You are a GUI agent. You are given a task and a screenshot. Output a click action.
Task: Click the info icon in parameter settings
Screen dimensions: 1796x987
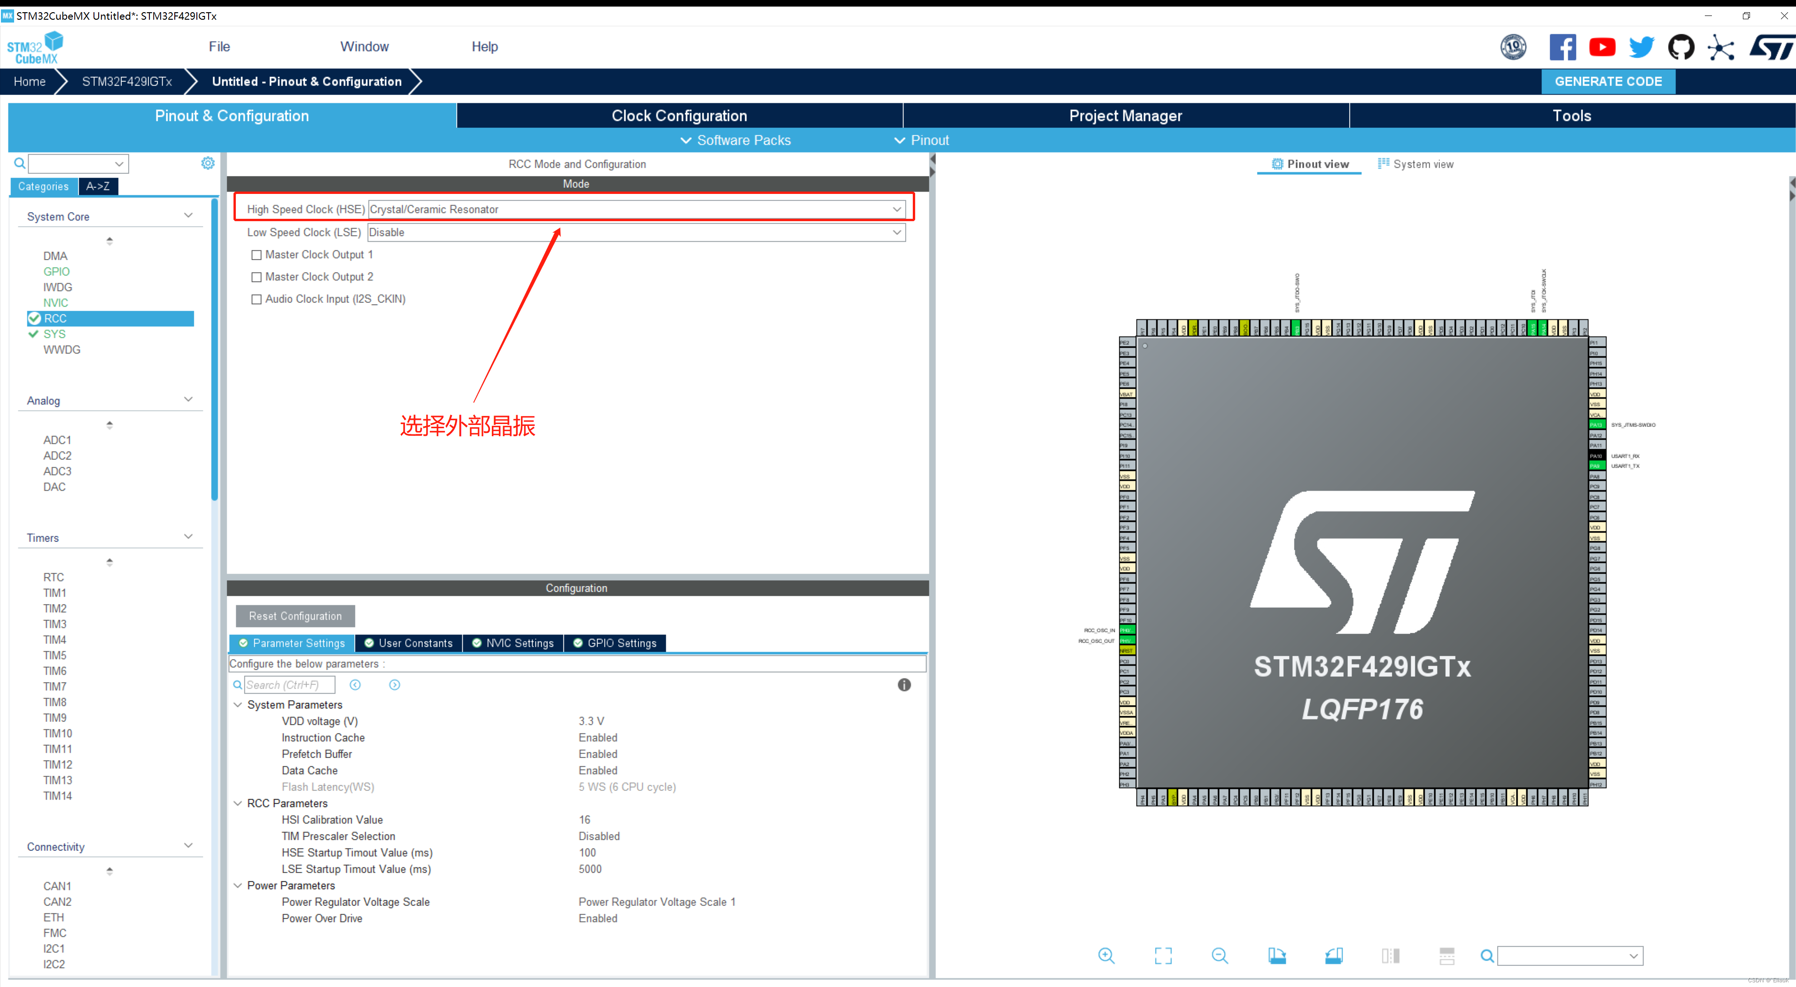pos(905,683)
